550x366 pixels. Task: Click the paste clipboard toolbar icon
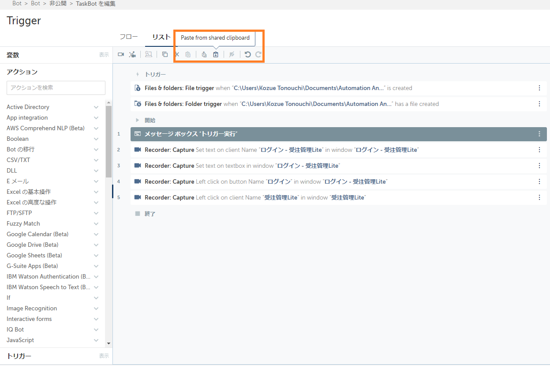[188, 54]
